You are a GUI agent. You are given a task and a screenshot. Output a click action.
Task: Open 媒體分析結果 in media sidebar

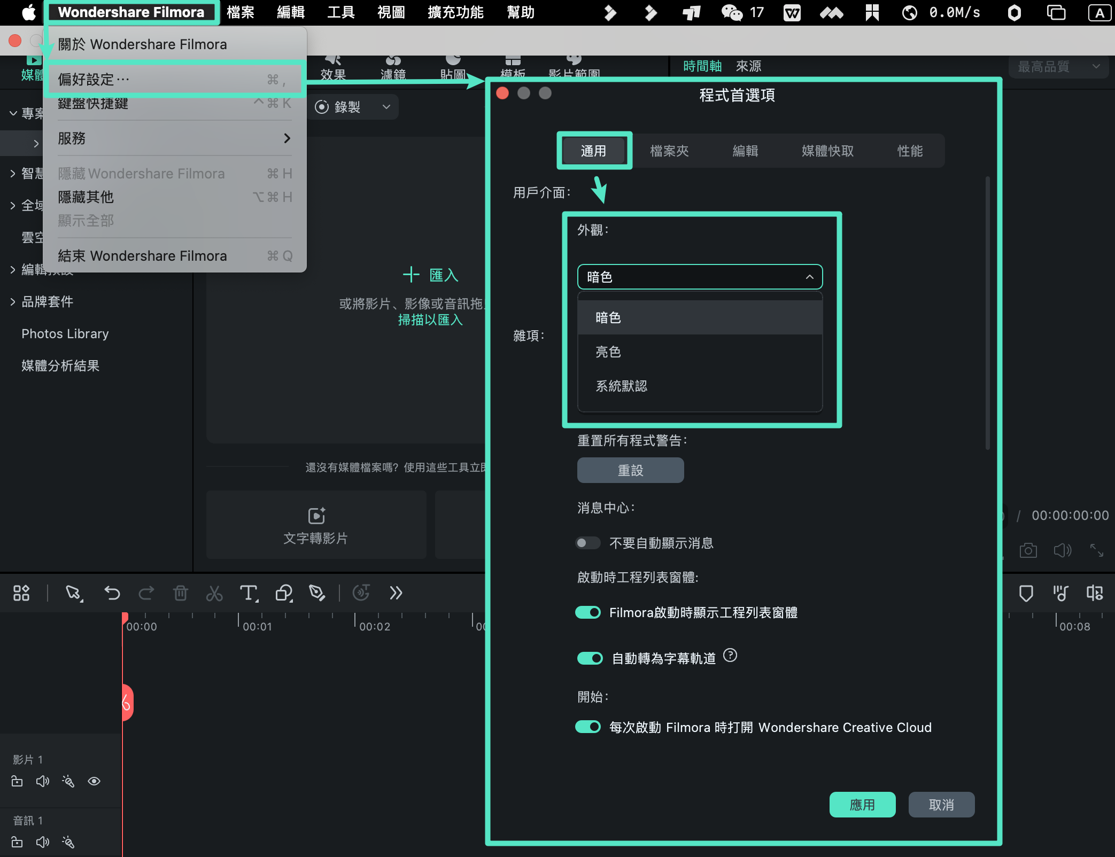pyautogui.click(x=60, y=366)
